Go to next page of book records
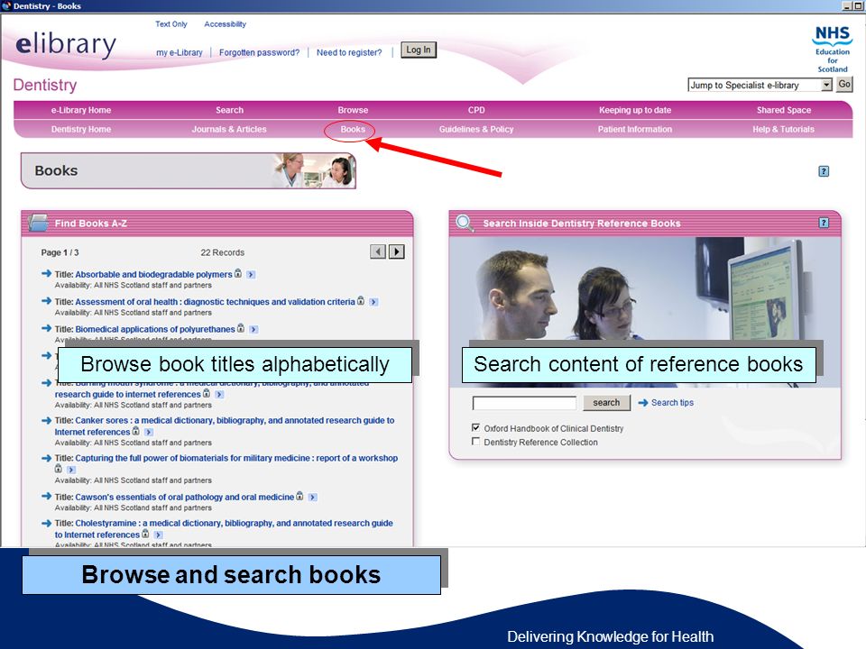866x649 pixels. coord(397,251)
